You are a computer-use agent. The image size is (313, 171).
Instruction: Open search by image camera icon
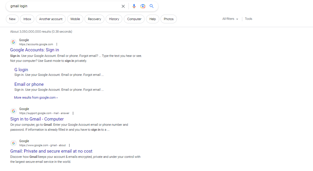tap(143, 6)
